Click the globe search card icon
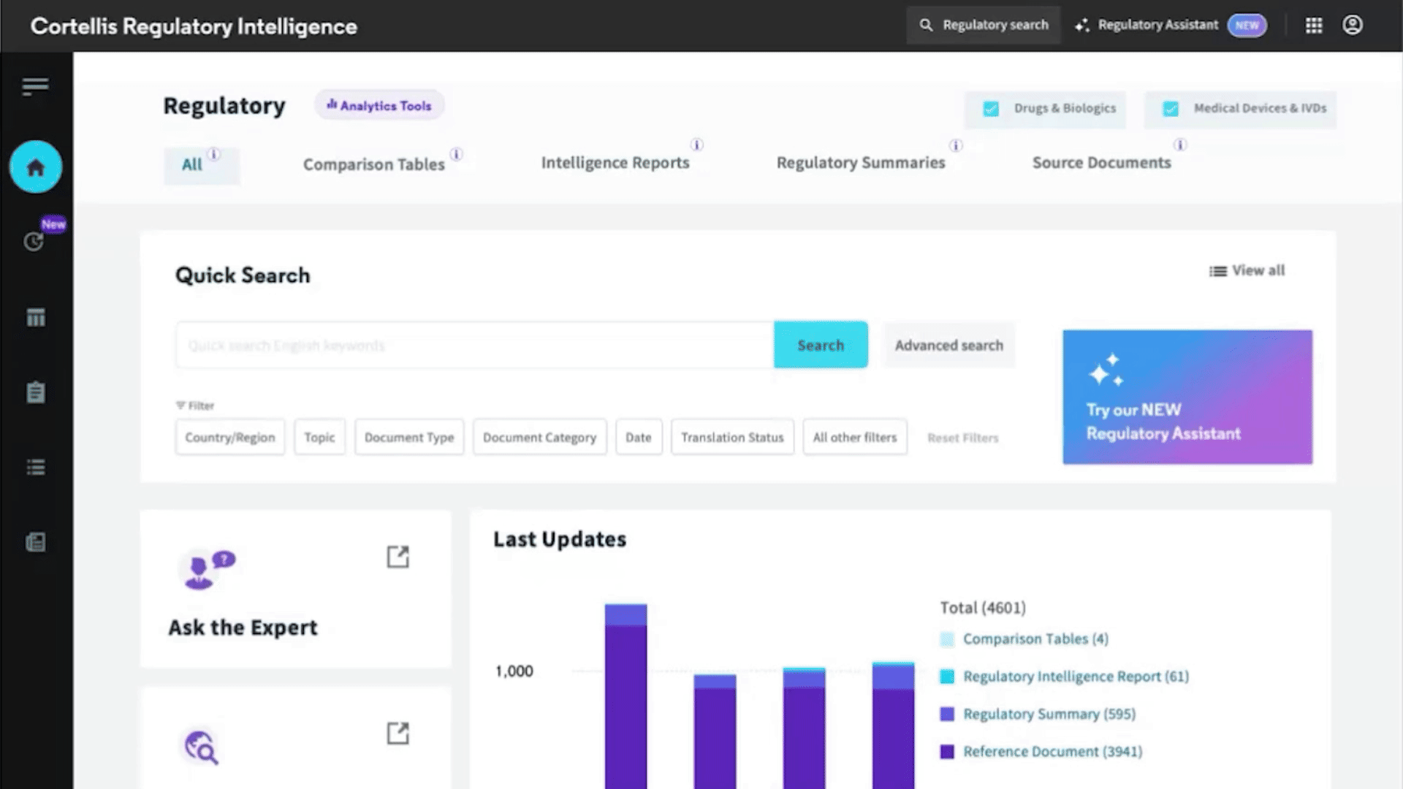Screen dimensions: 1403x789 [200, 747]
